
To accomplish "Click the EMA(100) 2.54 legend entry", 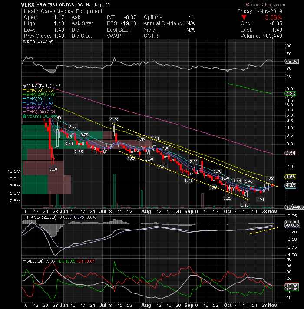I will pos(39,112).
